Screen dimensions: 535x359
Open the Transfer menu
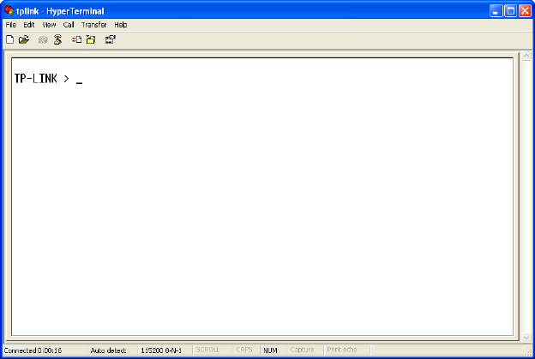(93, 25)
